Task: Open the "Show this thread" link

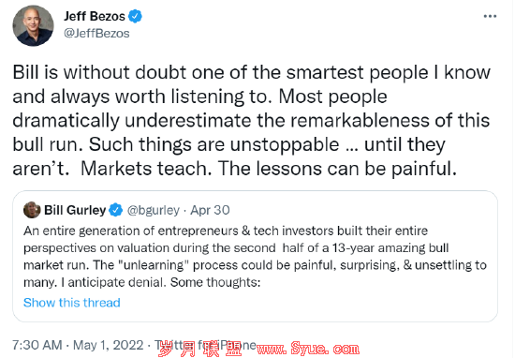Action: pyautogui.click(x=72, y=303)
